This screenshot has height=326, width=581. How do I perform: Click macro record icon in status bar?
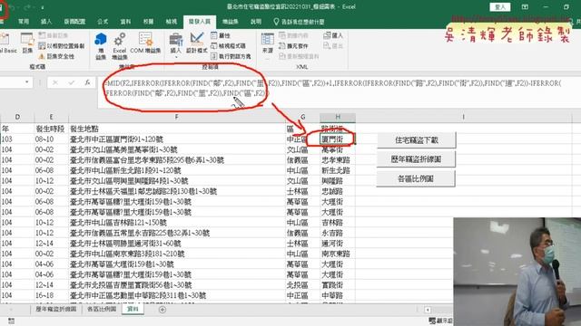(12, 321)
